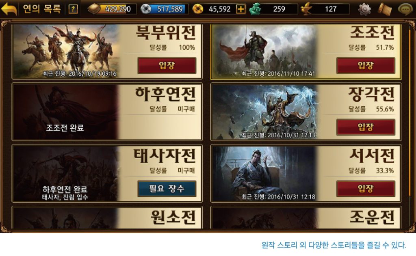Click the story list scrollbar
This screenshot has height=256, width=416.
click(409, 127)
